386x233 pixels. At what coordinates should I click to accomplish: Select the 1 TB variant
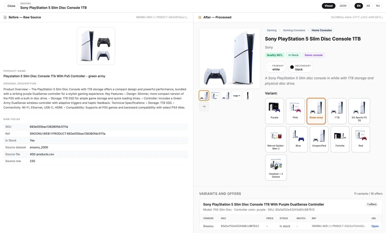click(337, 111)
